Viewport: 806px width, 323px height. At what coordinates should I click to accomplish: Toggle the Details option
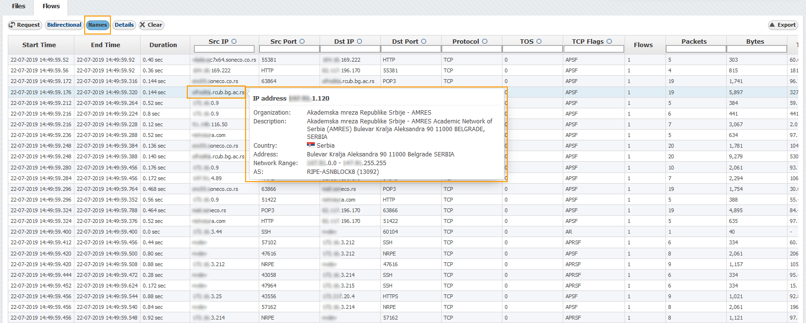coord(124,25)
